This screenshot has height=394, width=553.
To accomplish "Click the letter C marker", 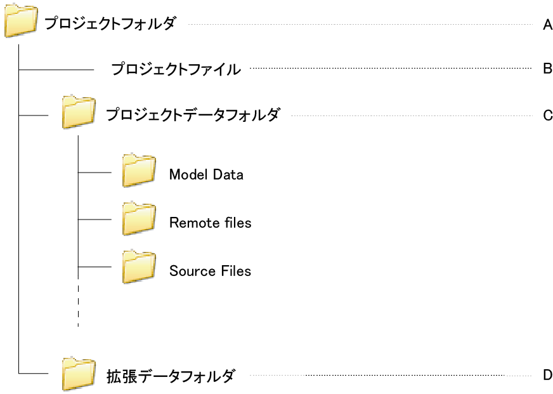I will 548,115.
